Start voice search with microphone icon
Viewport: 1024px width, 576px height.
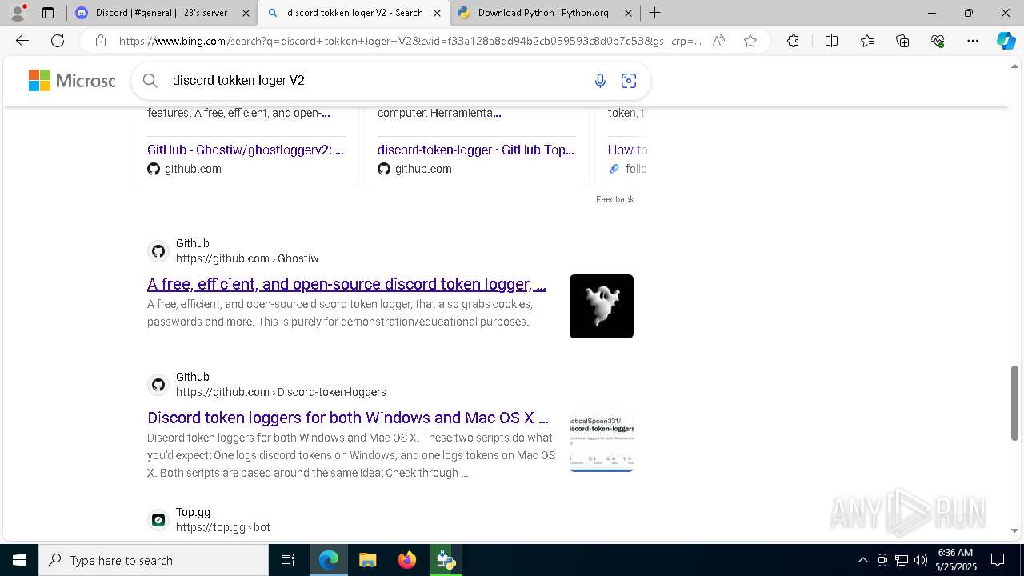pyautogui.click(x=600, y=80)
